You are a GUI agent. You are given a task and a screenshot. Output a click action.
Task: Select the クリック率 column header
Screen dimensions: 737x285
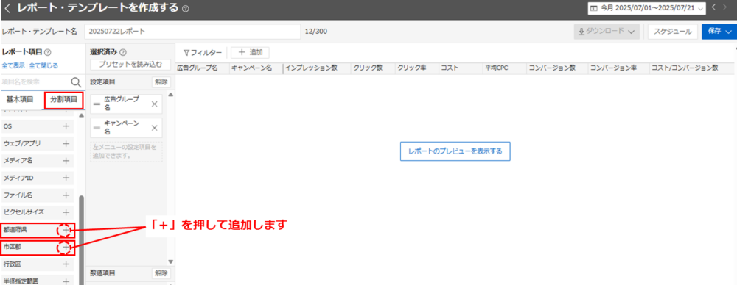click(411, 68)
